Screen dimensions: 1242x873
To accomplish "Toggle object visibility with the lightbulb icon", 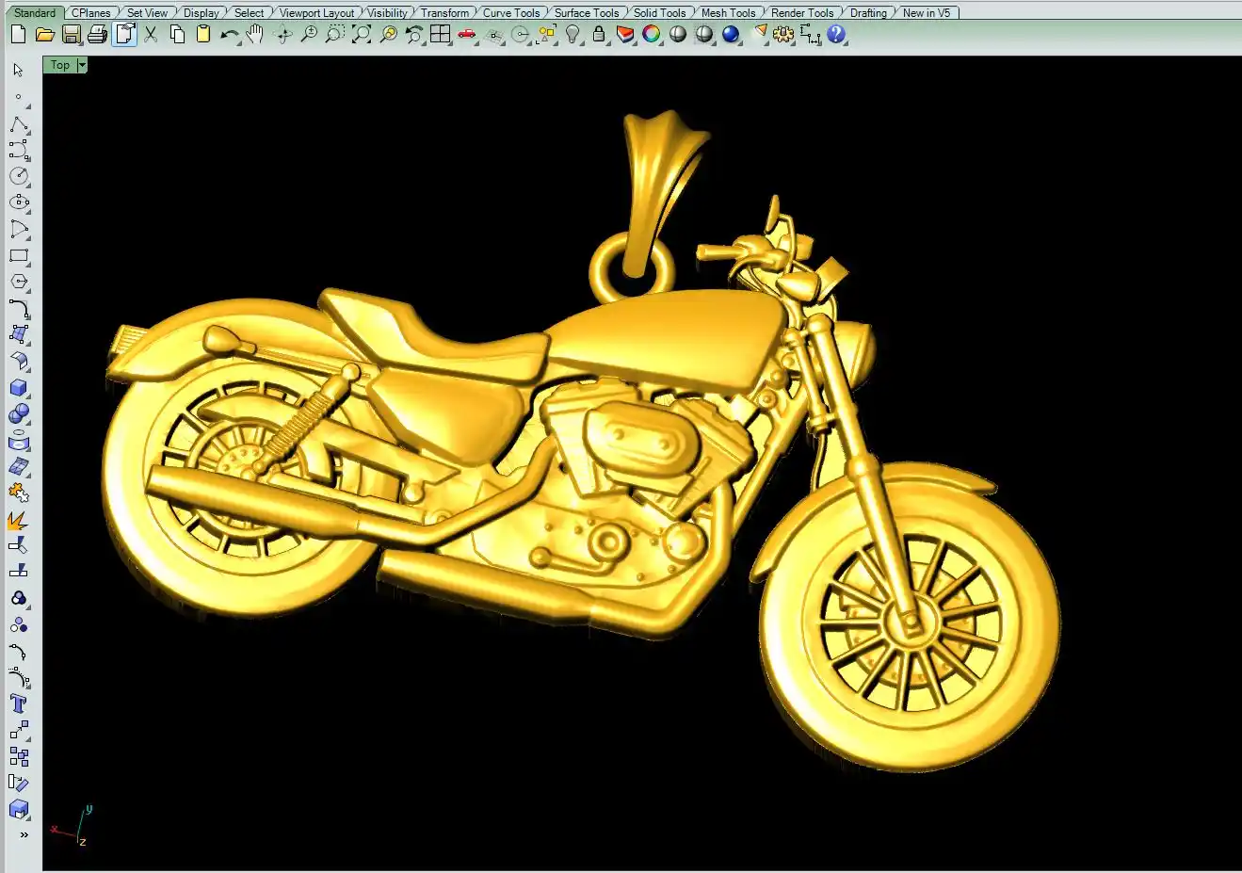I will pyautogui.click(x=573, y=35).
